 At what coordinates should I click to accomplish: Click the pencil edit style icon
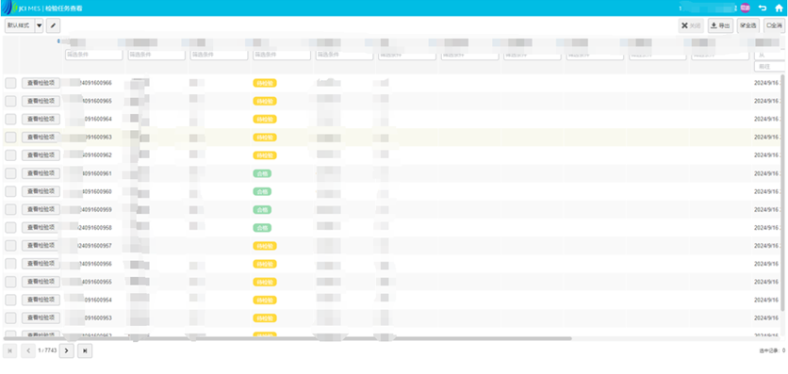click(54, 25)
